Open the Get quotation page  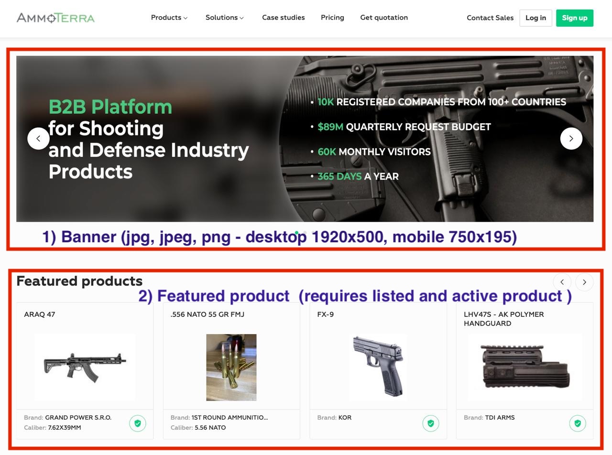384,18
